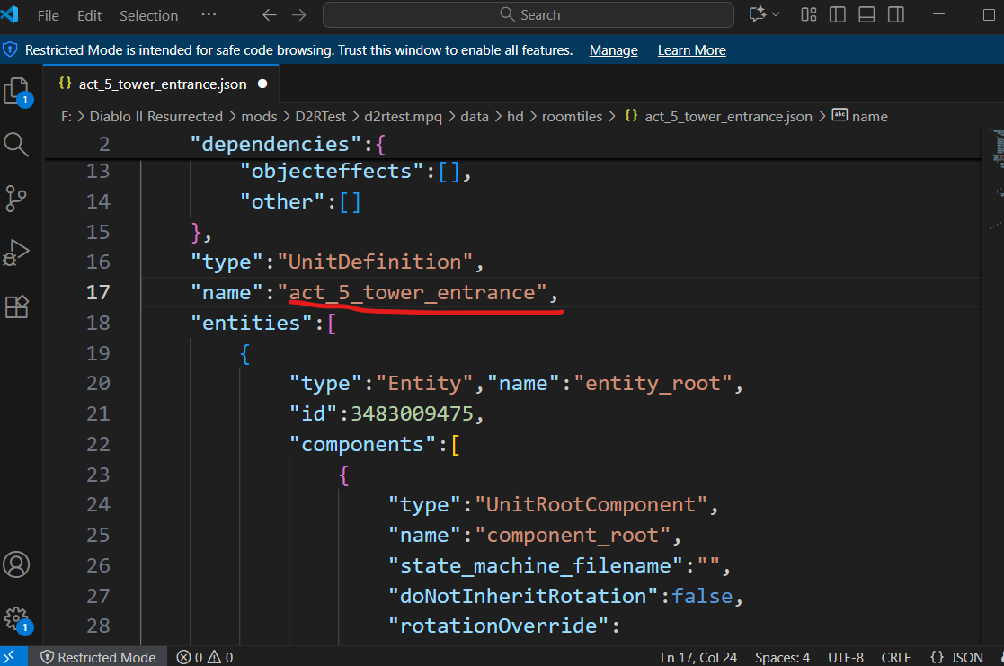Click "state_machine_filename" key
This screenshot has height=666, width=1004.
pyautogui.click(x=536, y=565)
